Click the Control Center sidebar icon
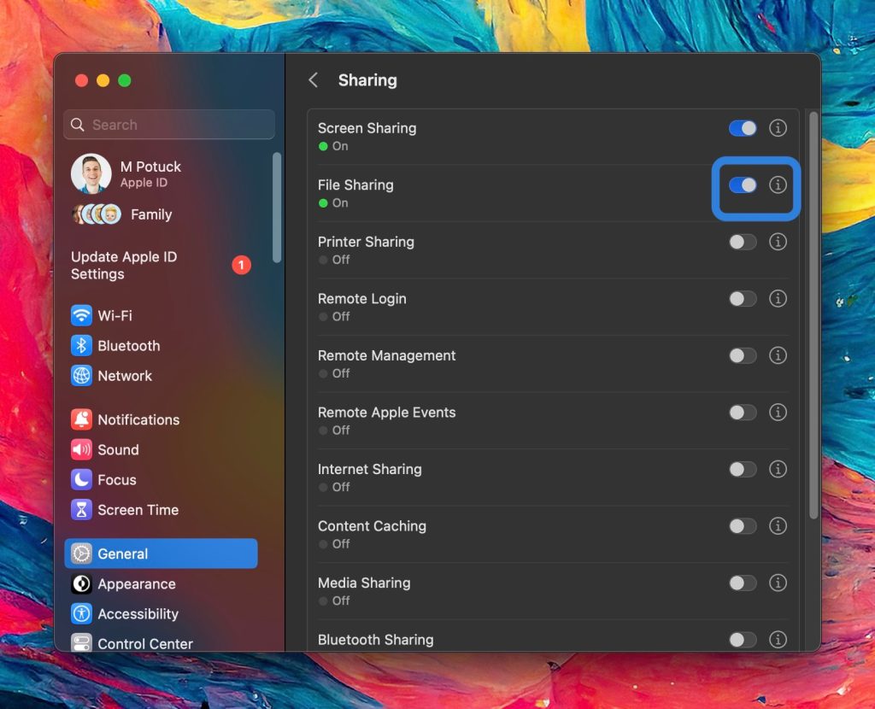 (82, 643)
